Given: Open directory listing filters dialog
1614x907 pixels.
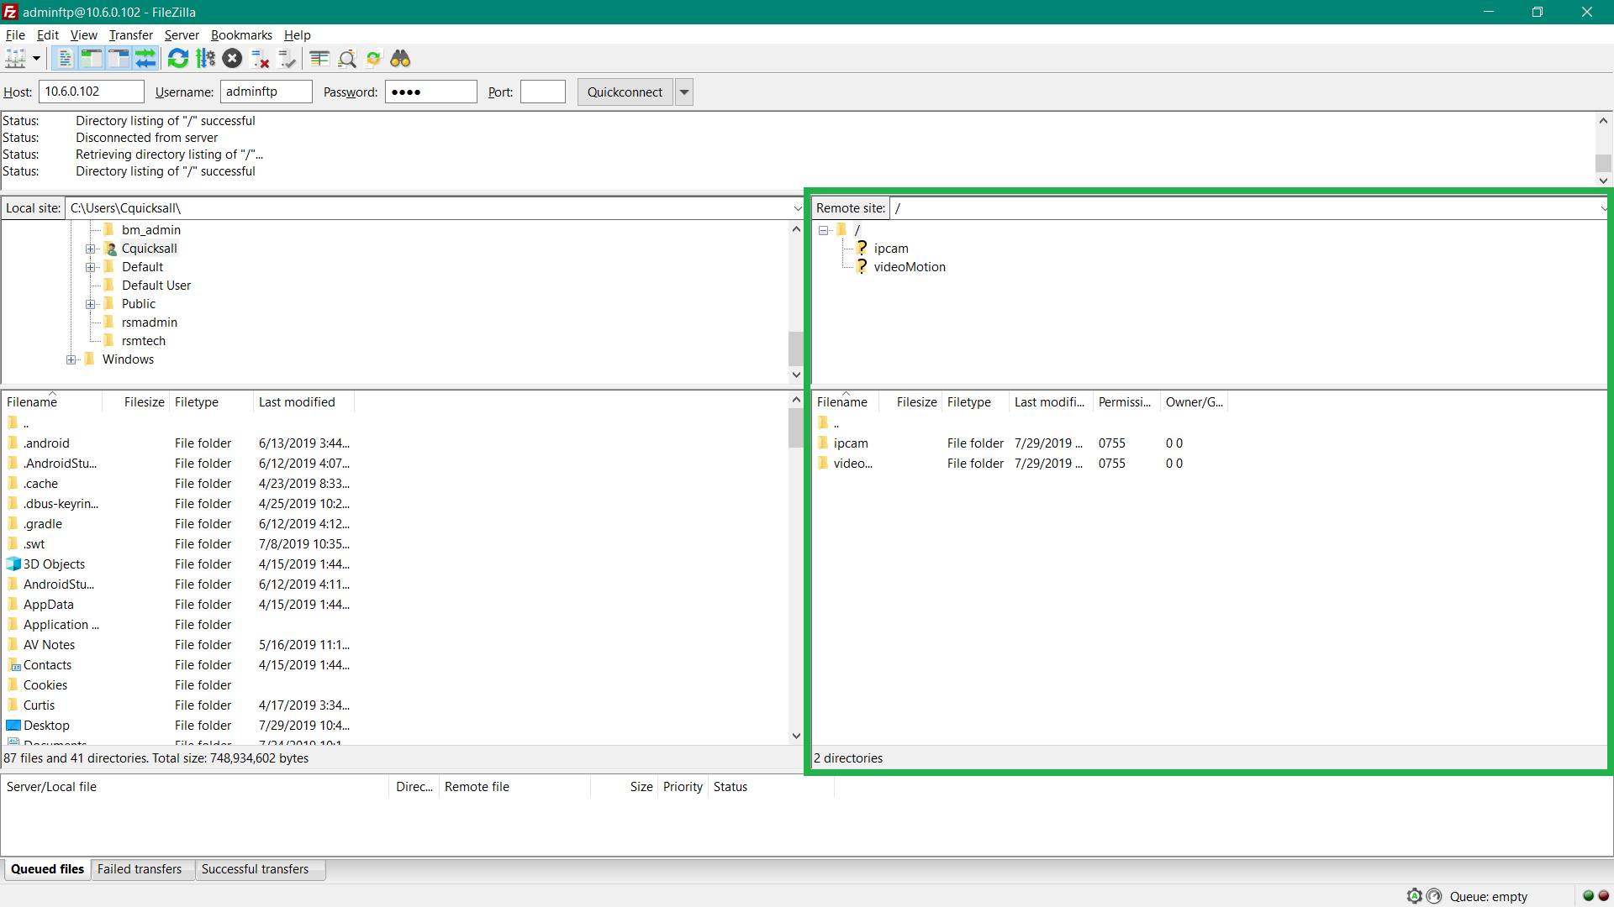Looking at the screenshot, I should click(x=319, y=59).
